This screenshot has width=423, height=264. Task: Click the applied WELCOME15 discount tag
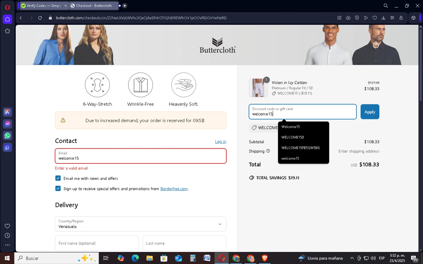click(264, 128)
